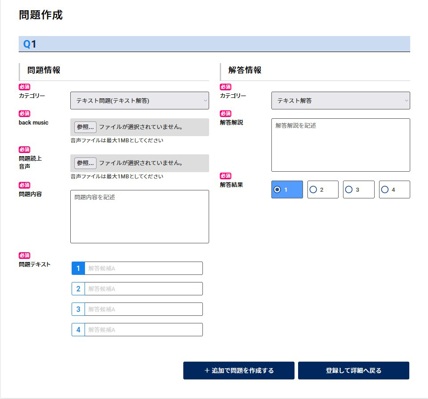Click the number 3 answer badge
This screenshot has height=399, width=428.
click(x=78, y=309)
